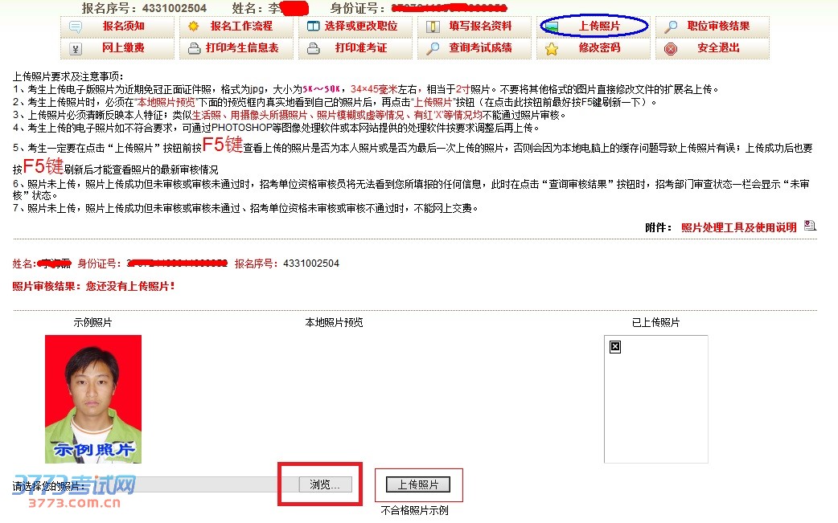This screenshot has height=523, width=838.
Task: Click the broken image in 已上传照片 box
Action: (615, 347)
